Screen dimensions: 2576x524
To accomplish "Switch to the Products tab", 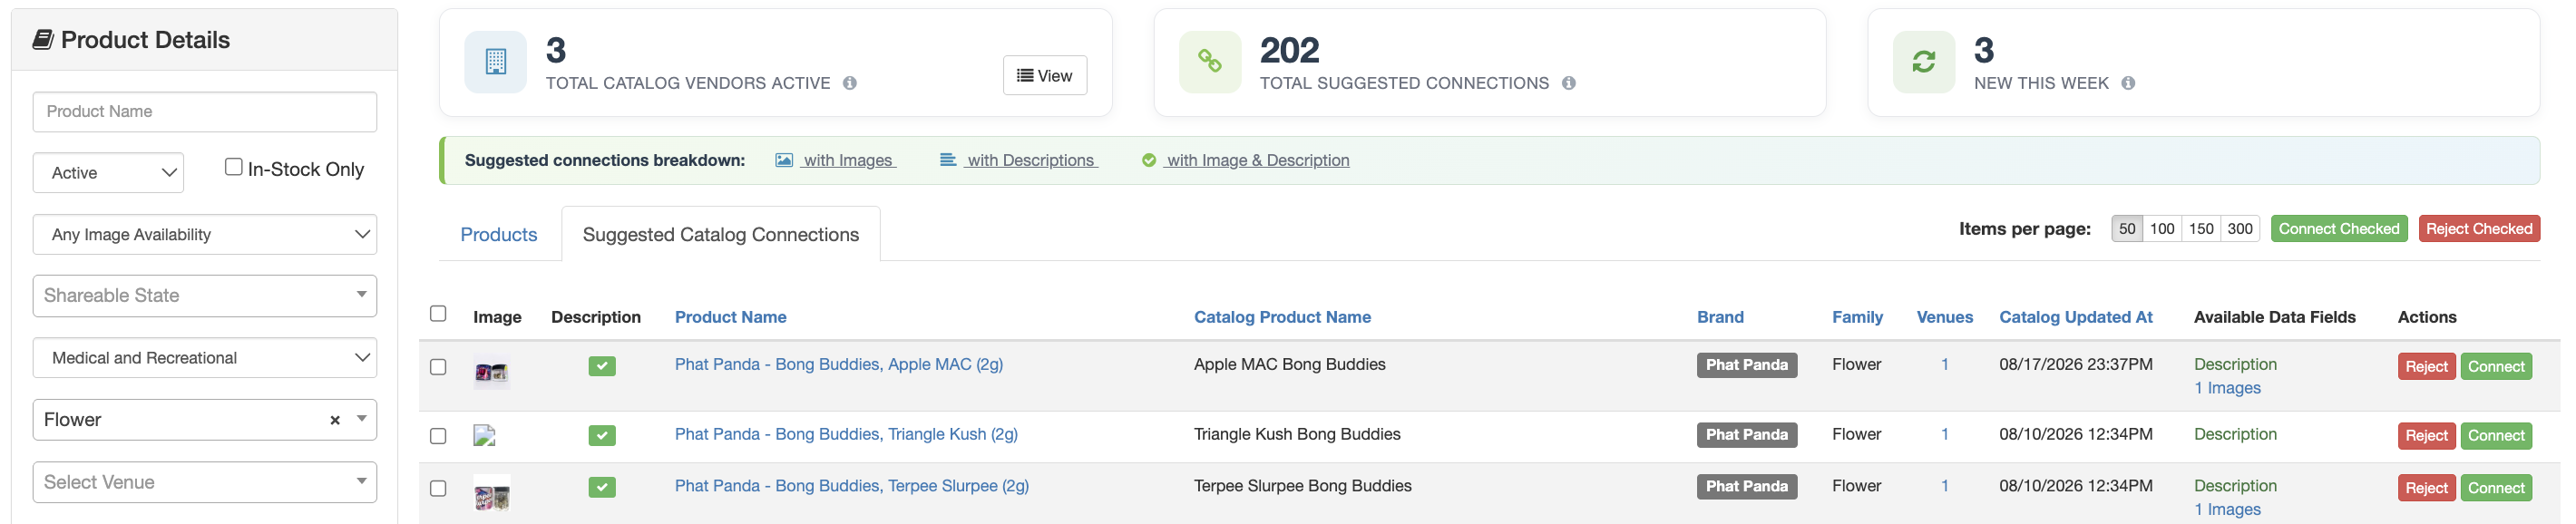I will point(498,234).
